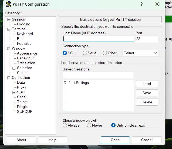Open the Logging category

(x=23, y=24)
